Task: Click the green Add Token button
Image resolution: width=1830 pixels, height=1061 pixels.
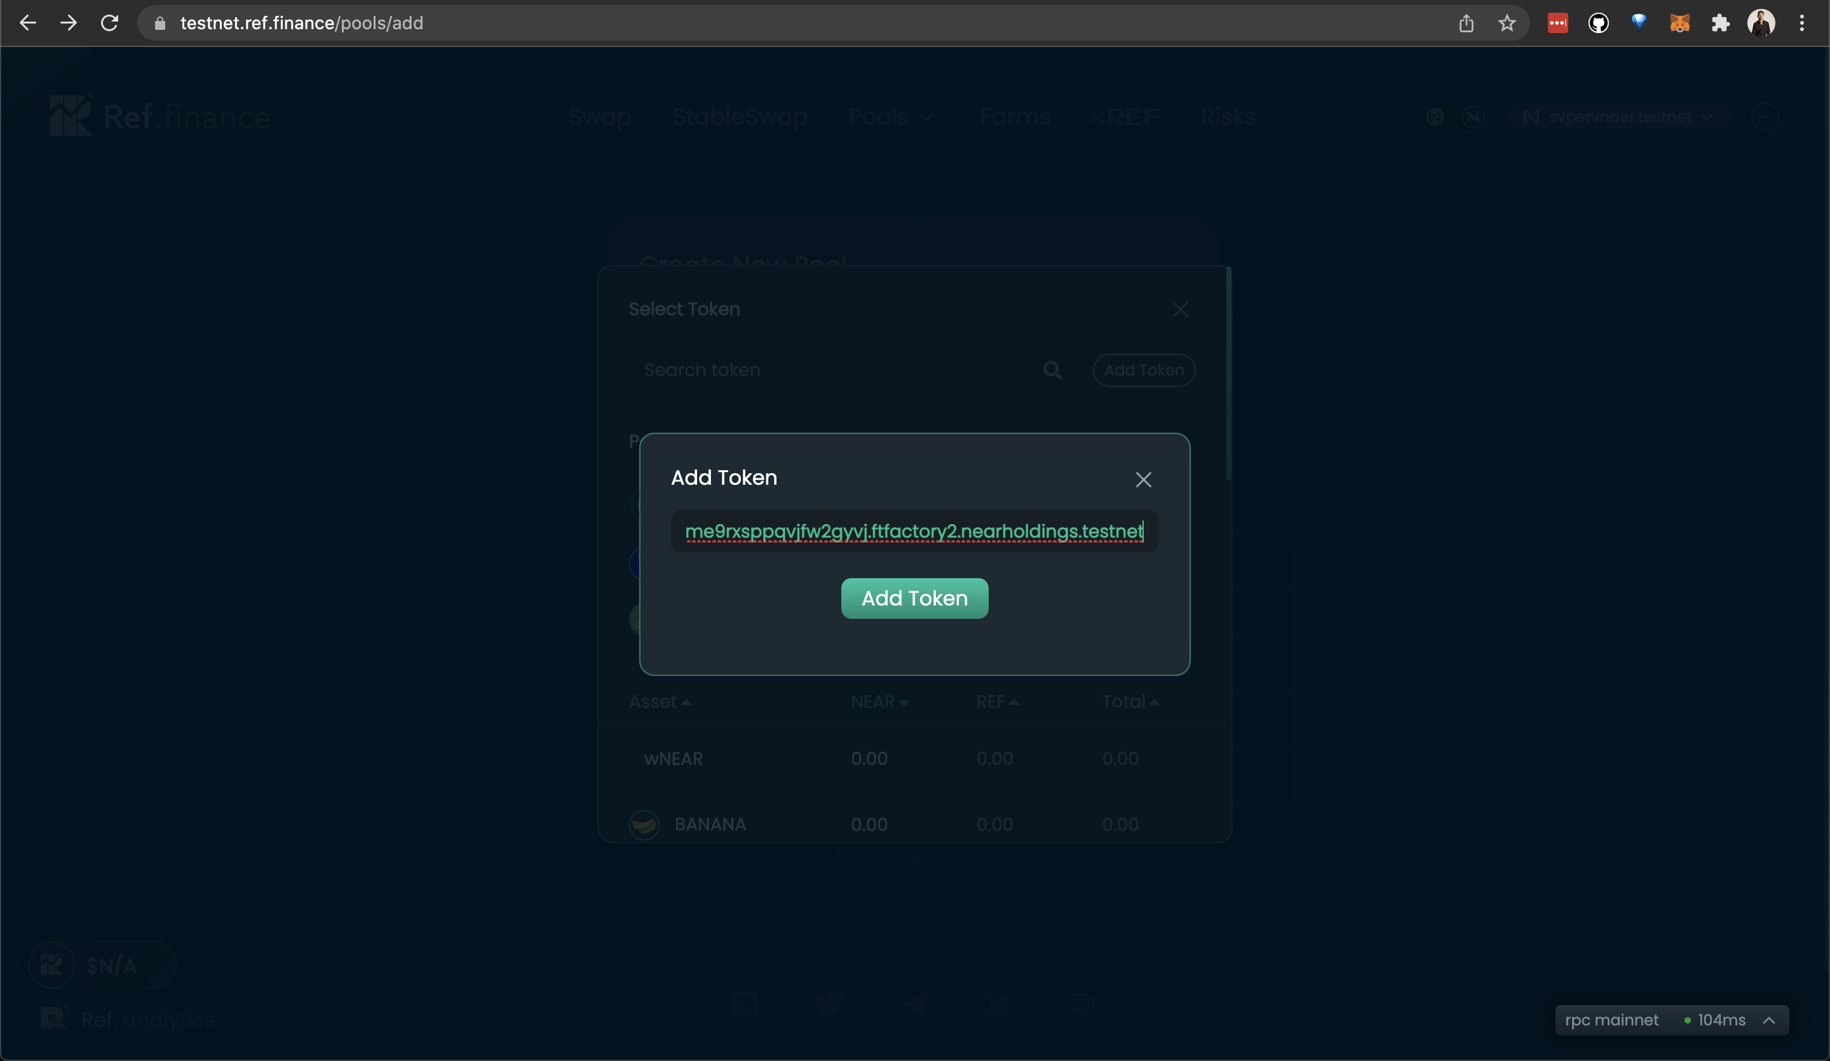Action: click(x=914, y=598)
